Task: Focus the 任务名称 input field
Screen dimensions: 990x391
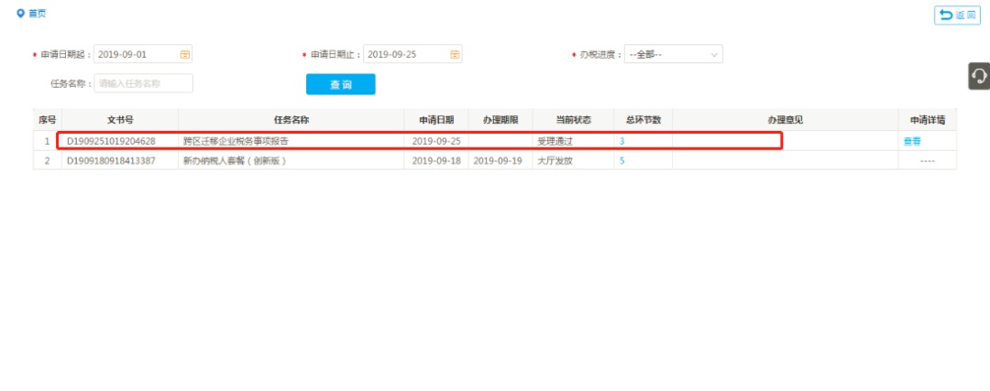Action: tap(143, 83)
